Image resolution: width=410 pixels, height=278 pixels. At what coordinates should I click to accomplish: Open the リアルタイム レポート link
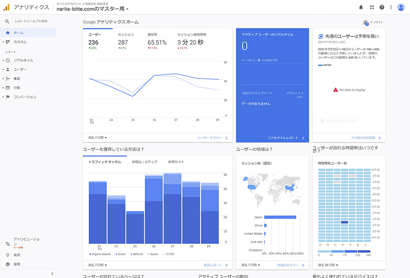point(286,138)
